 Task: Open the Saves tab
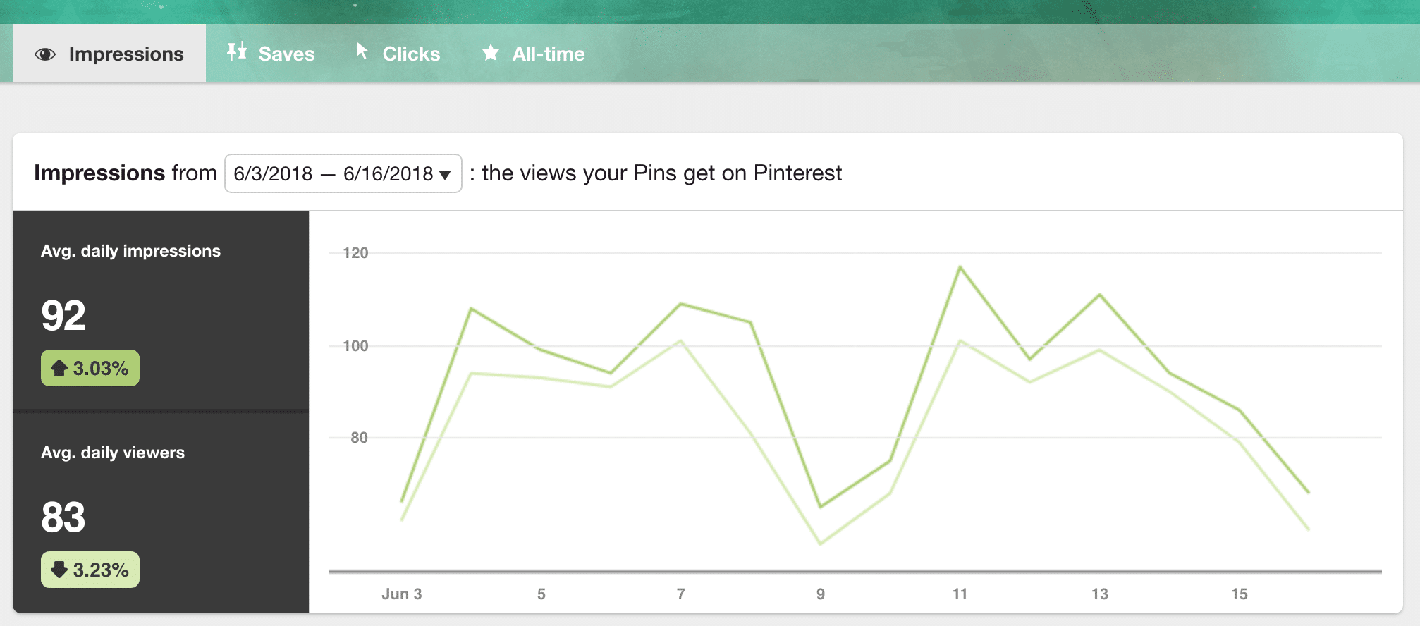(x=271, y=54)
